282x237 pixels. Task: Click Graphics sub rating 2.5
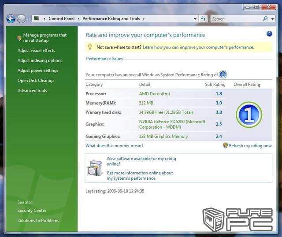(219, 124)
